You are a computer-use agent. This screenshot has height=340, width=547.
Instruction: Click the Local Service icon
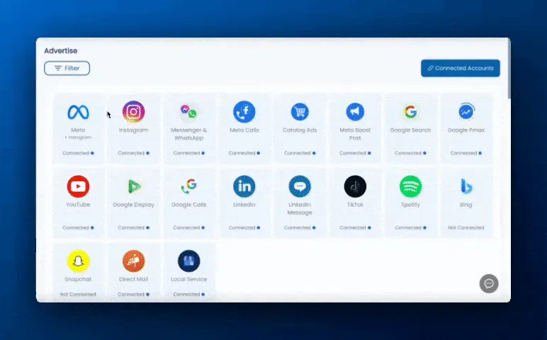pos(188,261)
